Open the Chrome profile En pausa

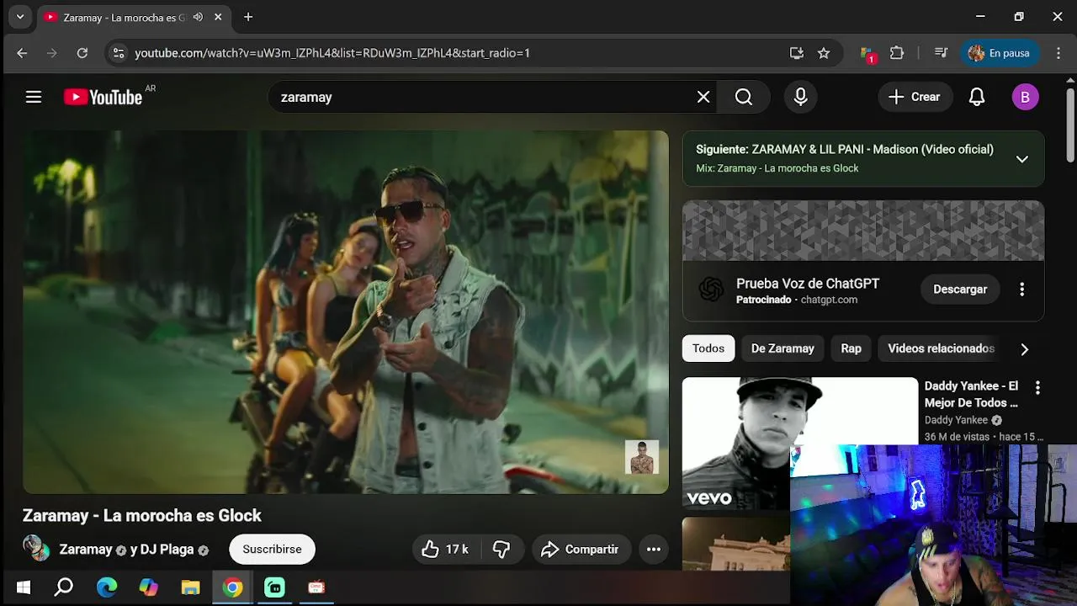tap(1000, 53)
